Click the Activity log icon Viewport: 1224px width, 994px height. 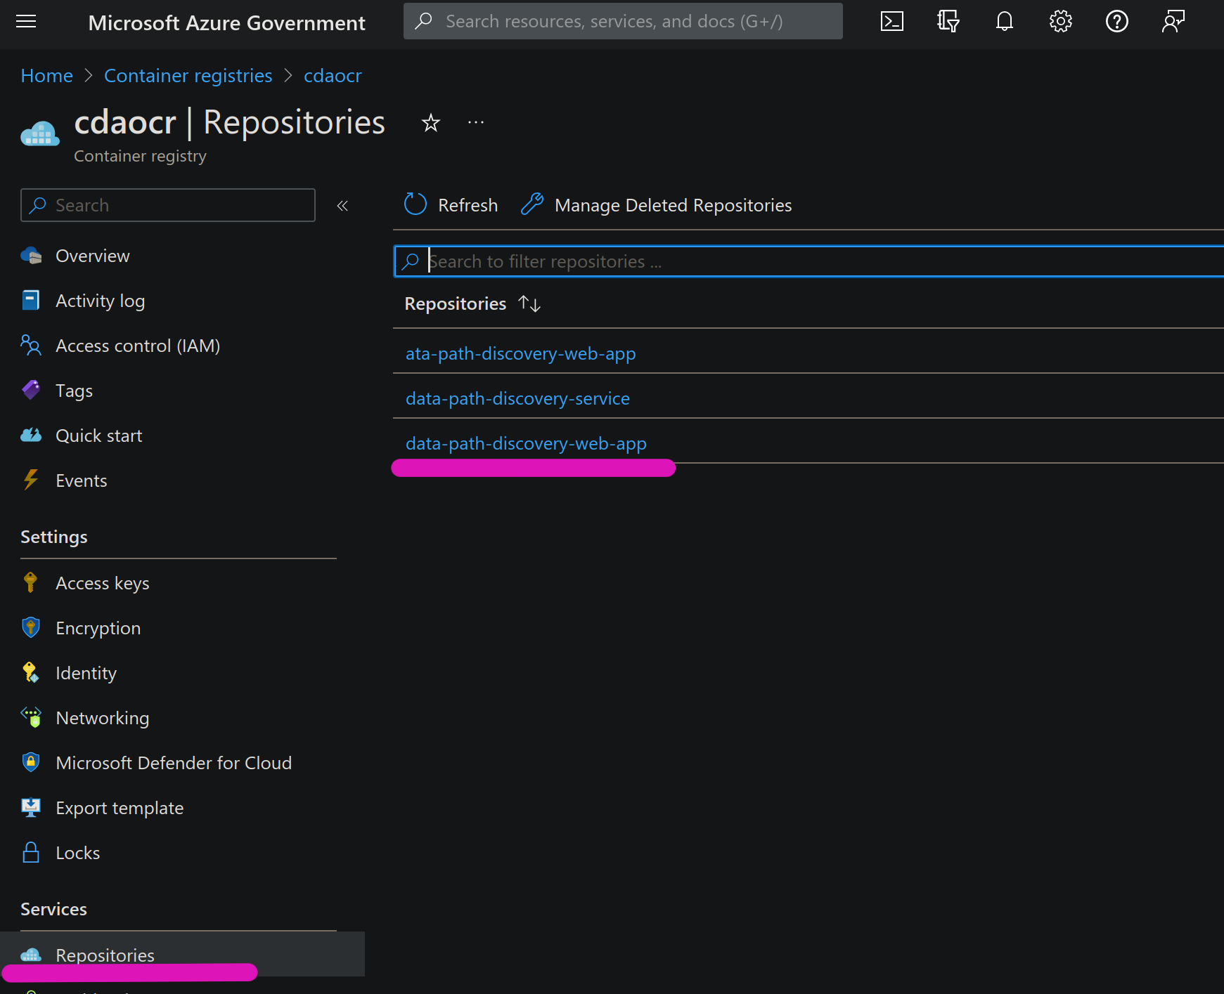coord(31,301)
